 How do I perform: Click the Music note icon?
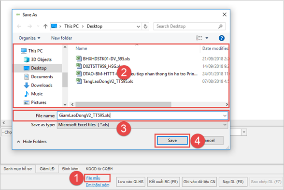(x=27, y=94)
